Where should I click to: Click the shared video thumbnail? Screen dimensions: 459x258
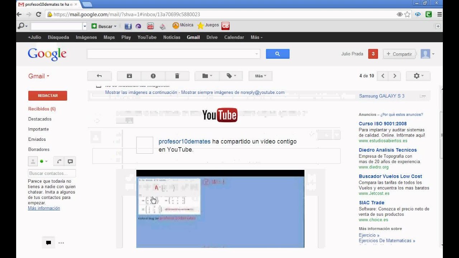[220, 209]
